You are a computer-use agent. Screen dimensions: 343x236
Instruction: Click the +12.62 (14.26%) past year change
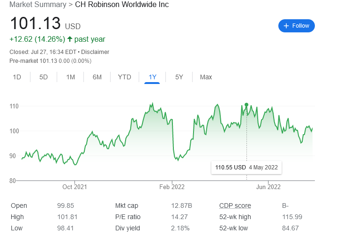[x=57, y=39]
